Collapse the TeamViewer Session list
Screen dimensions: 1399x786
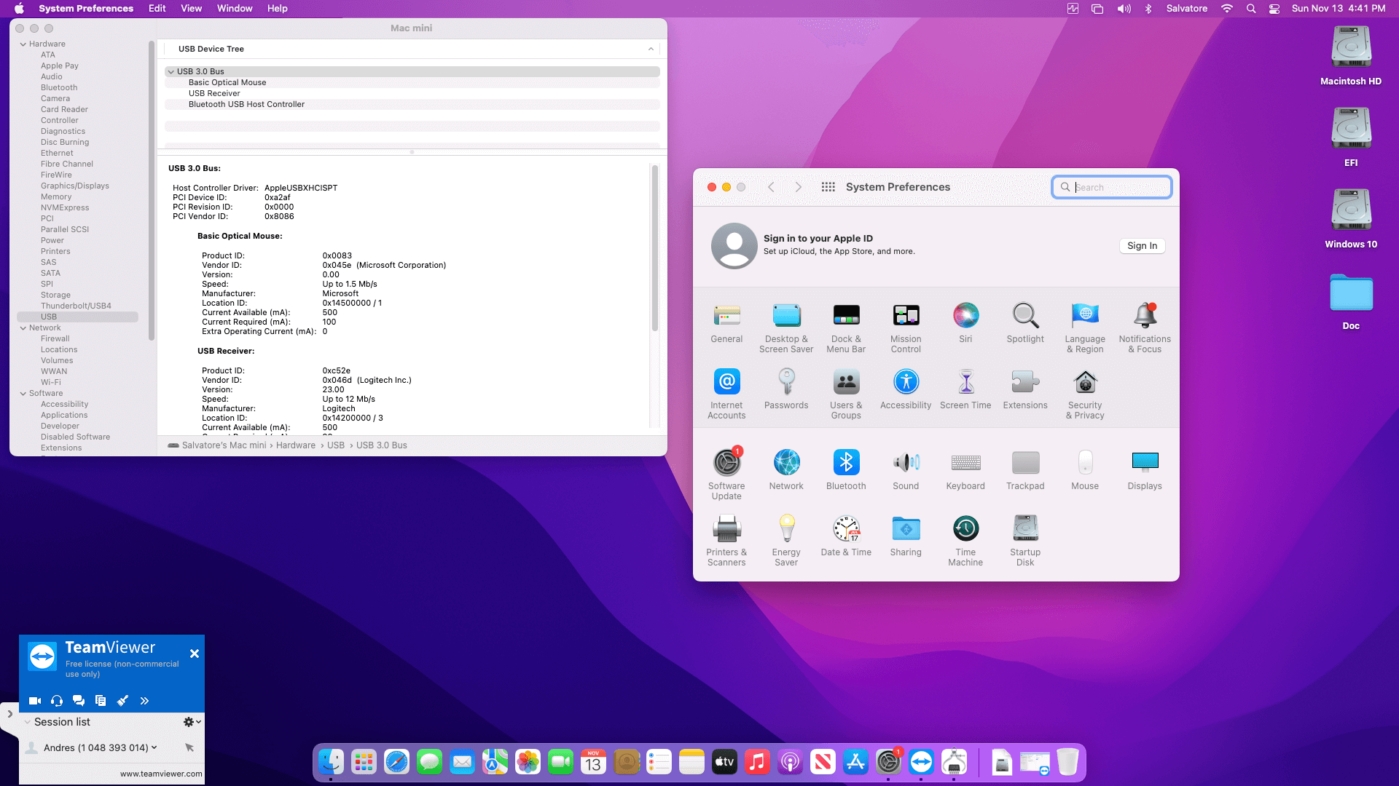(x=27, y=723)
